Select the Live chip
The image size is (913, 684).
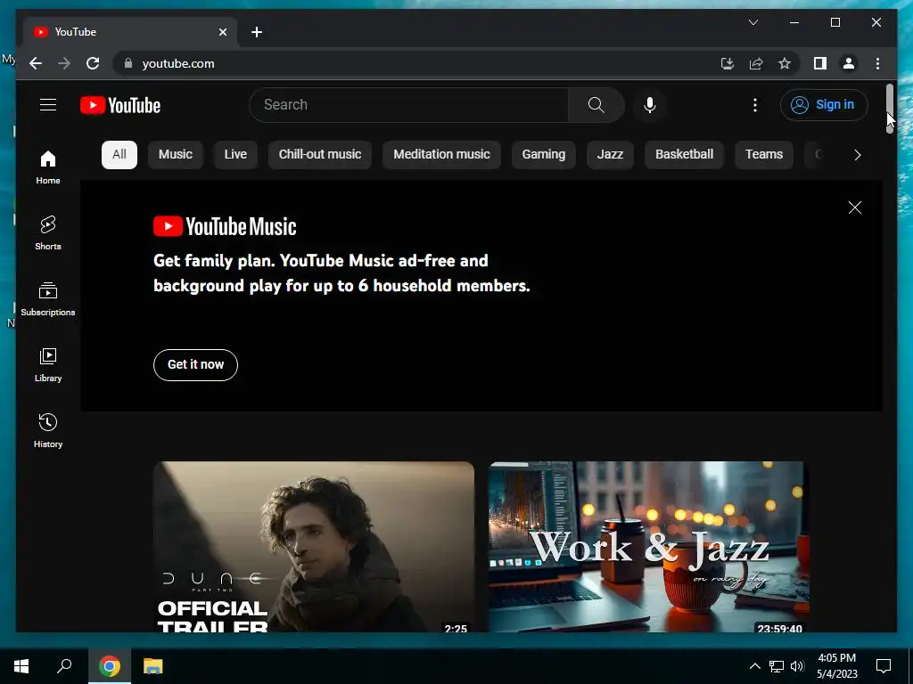point(235,155)
